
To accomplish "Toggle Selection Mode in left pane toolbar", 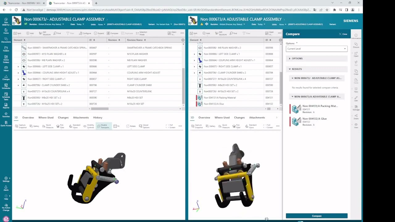I will pyautogui.click(x=141, y=33).
